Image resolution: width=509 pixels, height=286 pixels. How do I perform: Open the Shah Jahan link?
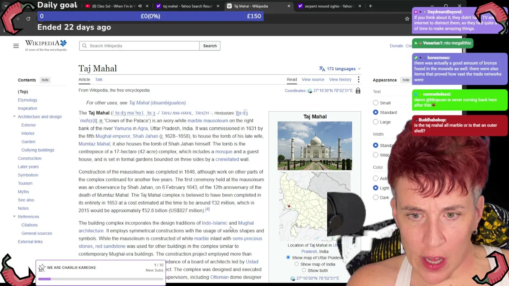(145, 136)
